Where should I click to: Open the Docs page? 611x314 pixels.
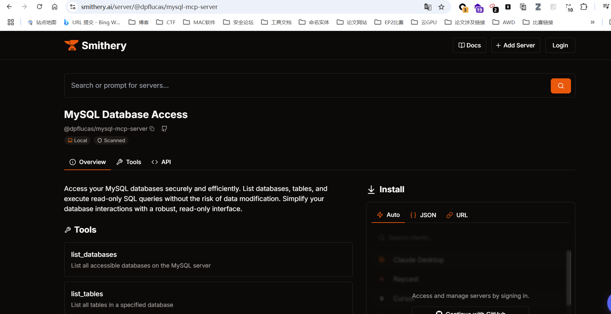[x=469, y=45]
